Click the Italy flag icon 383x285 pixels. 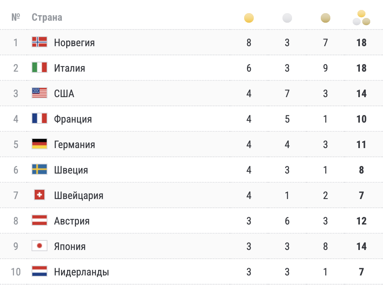pyautogui.click(x=39, y=68)
